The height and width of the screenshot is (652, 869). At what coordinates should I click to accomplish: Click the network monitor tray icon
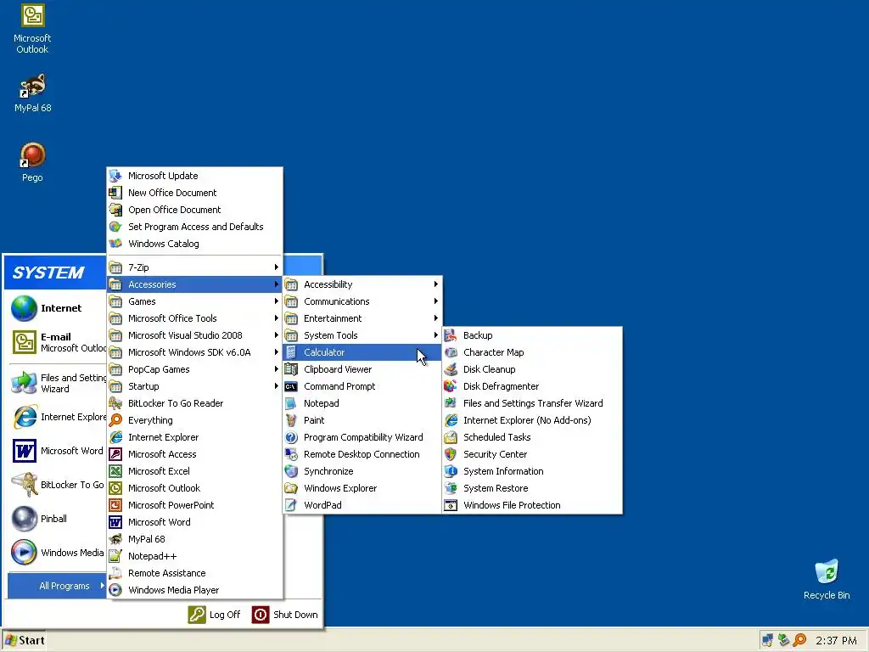(767, 640)
